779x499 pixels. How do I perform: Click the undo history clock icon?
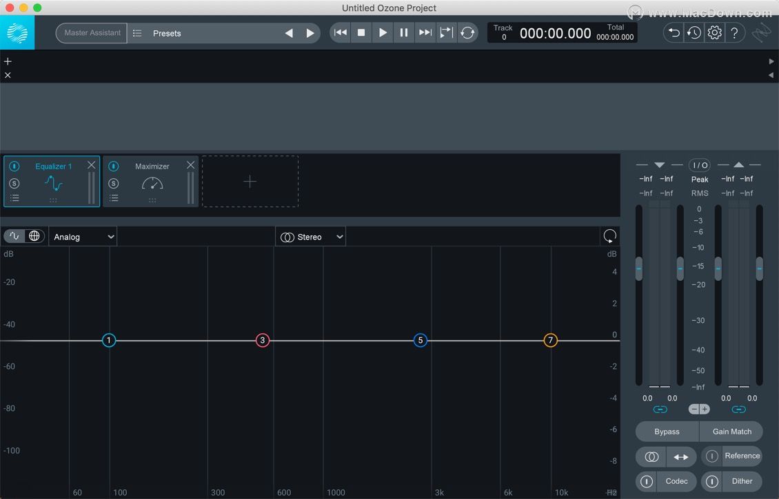(x=694, y=32)
